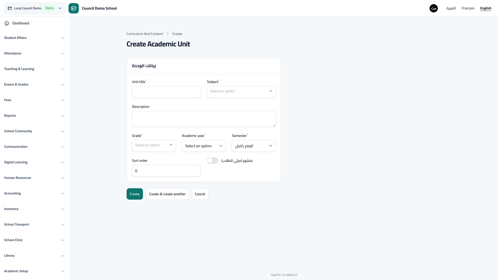Expand the Academic Setup group
The image size is (498, 280).
coord(34,271)
